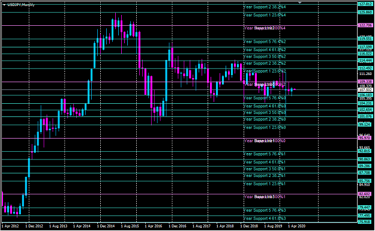Select the Year Support 4 61.8%2 label

click(x=265, y=50)
